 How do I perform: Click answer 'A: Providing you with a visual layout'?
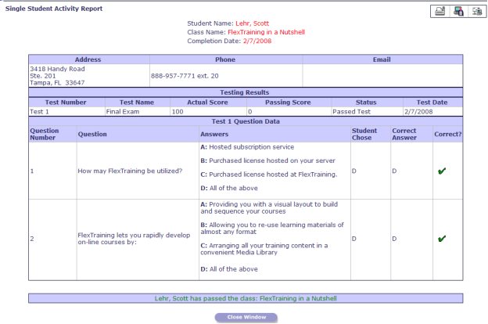coord(269,207)
